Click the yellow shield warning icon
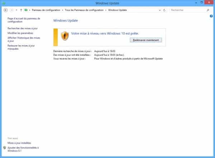 [x=64, y=36]
